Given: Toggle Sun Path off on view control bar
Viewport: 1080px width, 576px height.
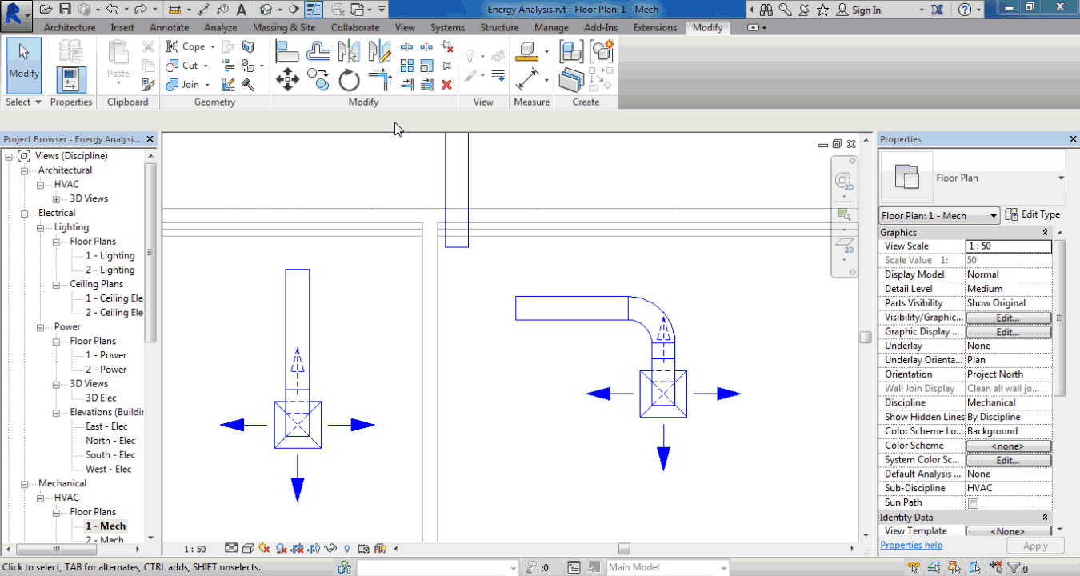Looking at the screenshot, I should (262, 549).
